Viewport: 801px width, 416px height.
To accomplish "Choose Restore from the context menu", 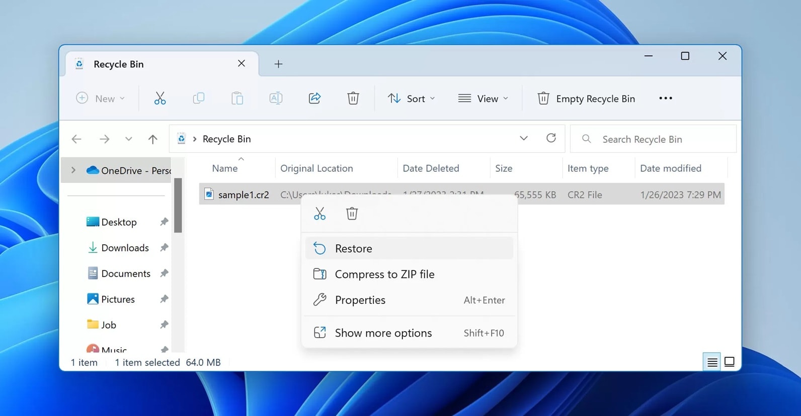I will pos(409,248).
